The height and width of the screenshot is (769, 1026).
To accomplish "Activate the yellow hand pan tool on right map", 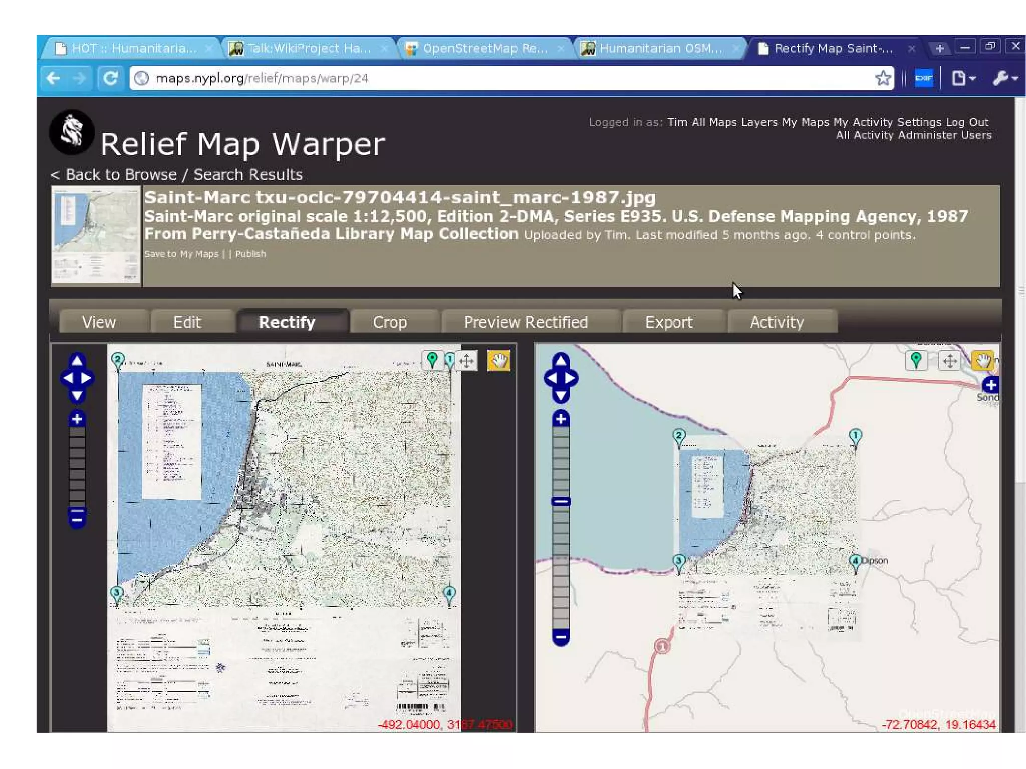I will (982, 360).
